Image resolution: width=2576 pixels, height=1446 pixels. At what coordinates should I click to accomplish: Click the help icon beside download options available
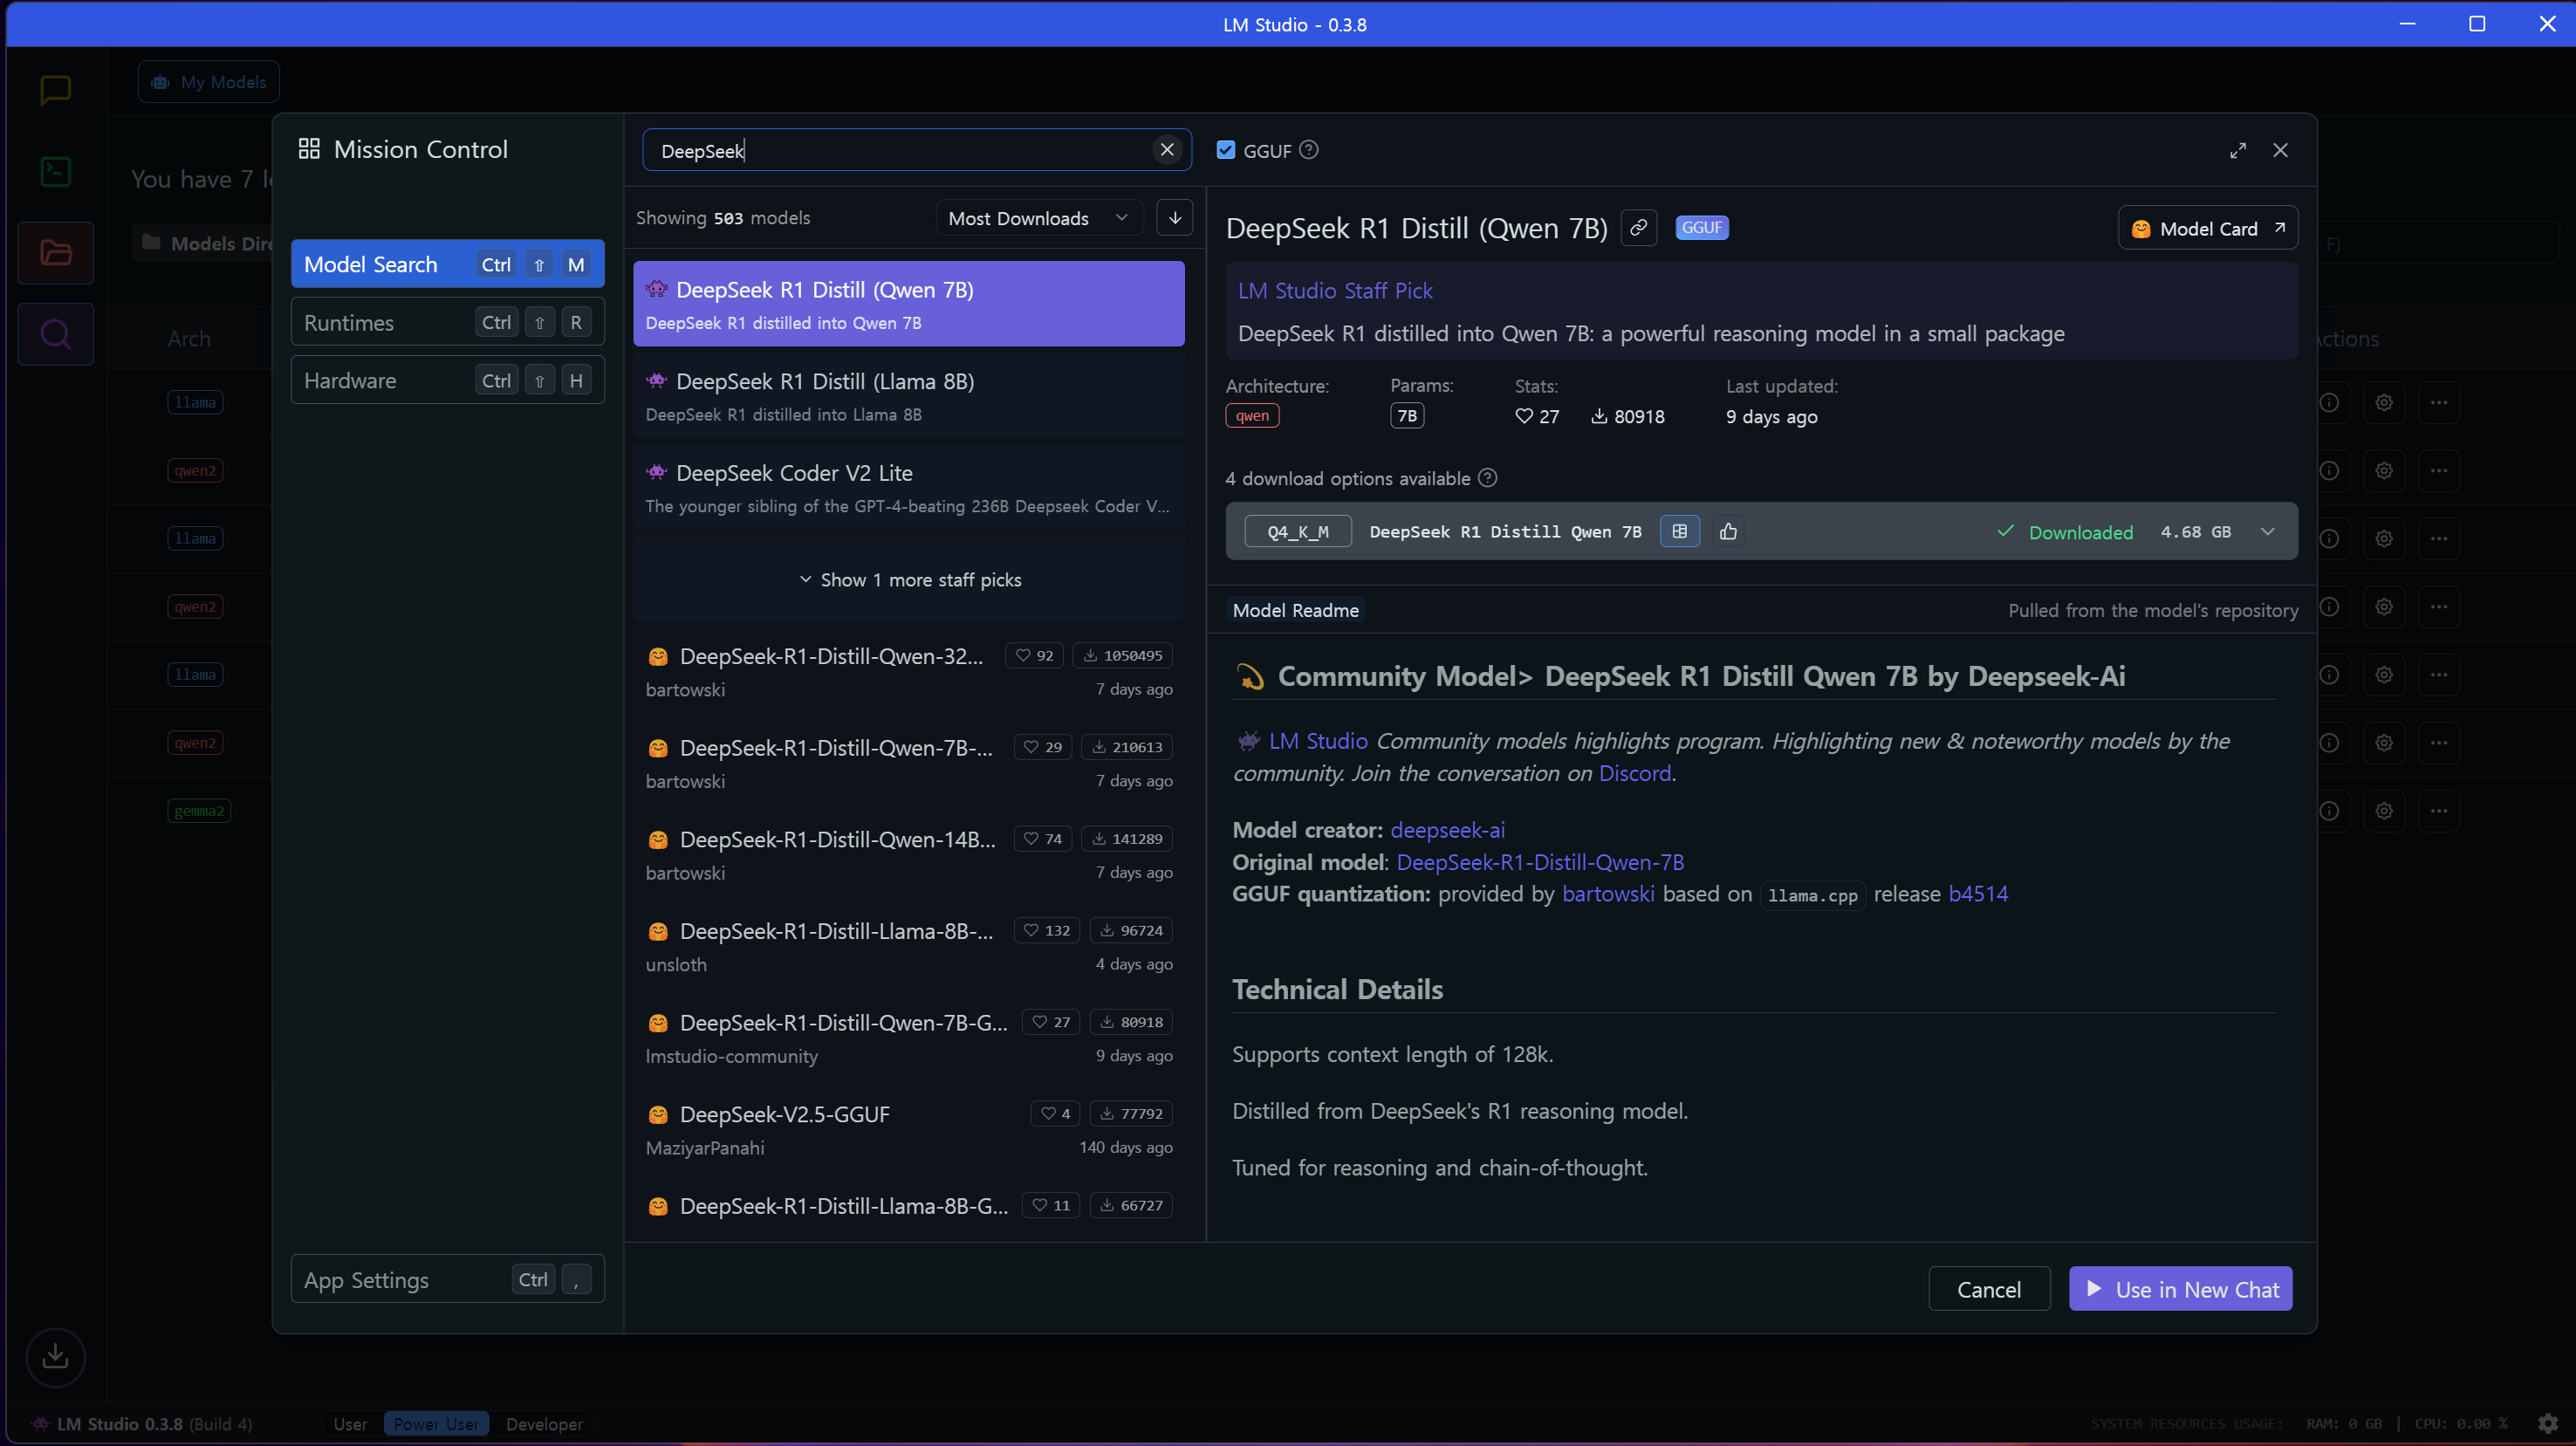pos(1487,478)
